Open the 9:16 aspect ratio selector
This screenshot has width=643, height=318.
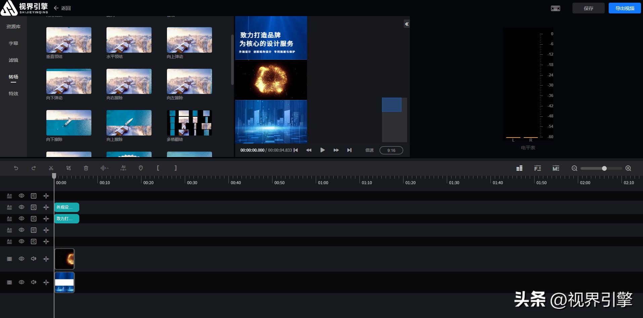click(391, 150)
